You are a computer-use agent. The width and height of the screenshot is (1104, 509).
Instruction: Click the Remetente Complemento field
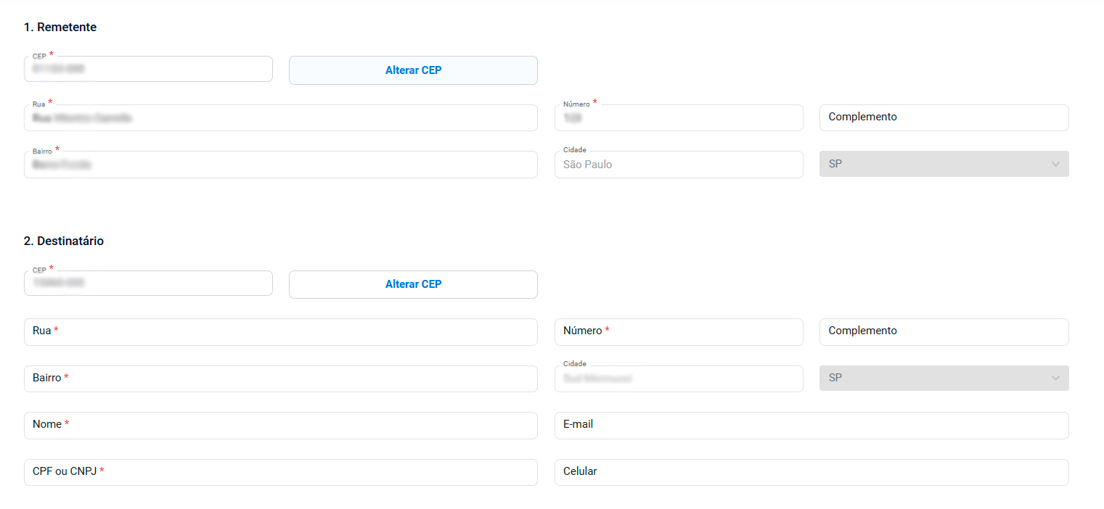tap(944, 117)
